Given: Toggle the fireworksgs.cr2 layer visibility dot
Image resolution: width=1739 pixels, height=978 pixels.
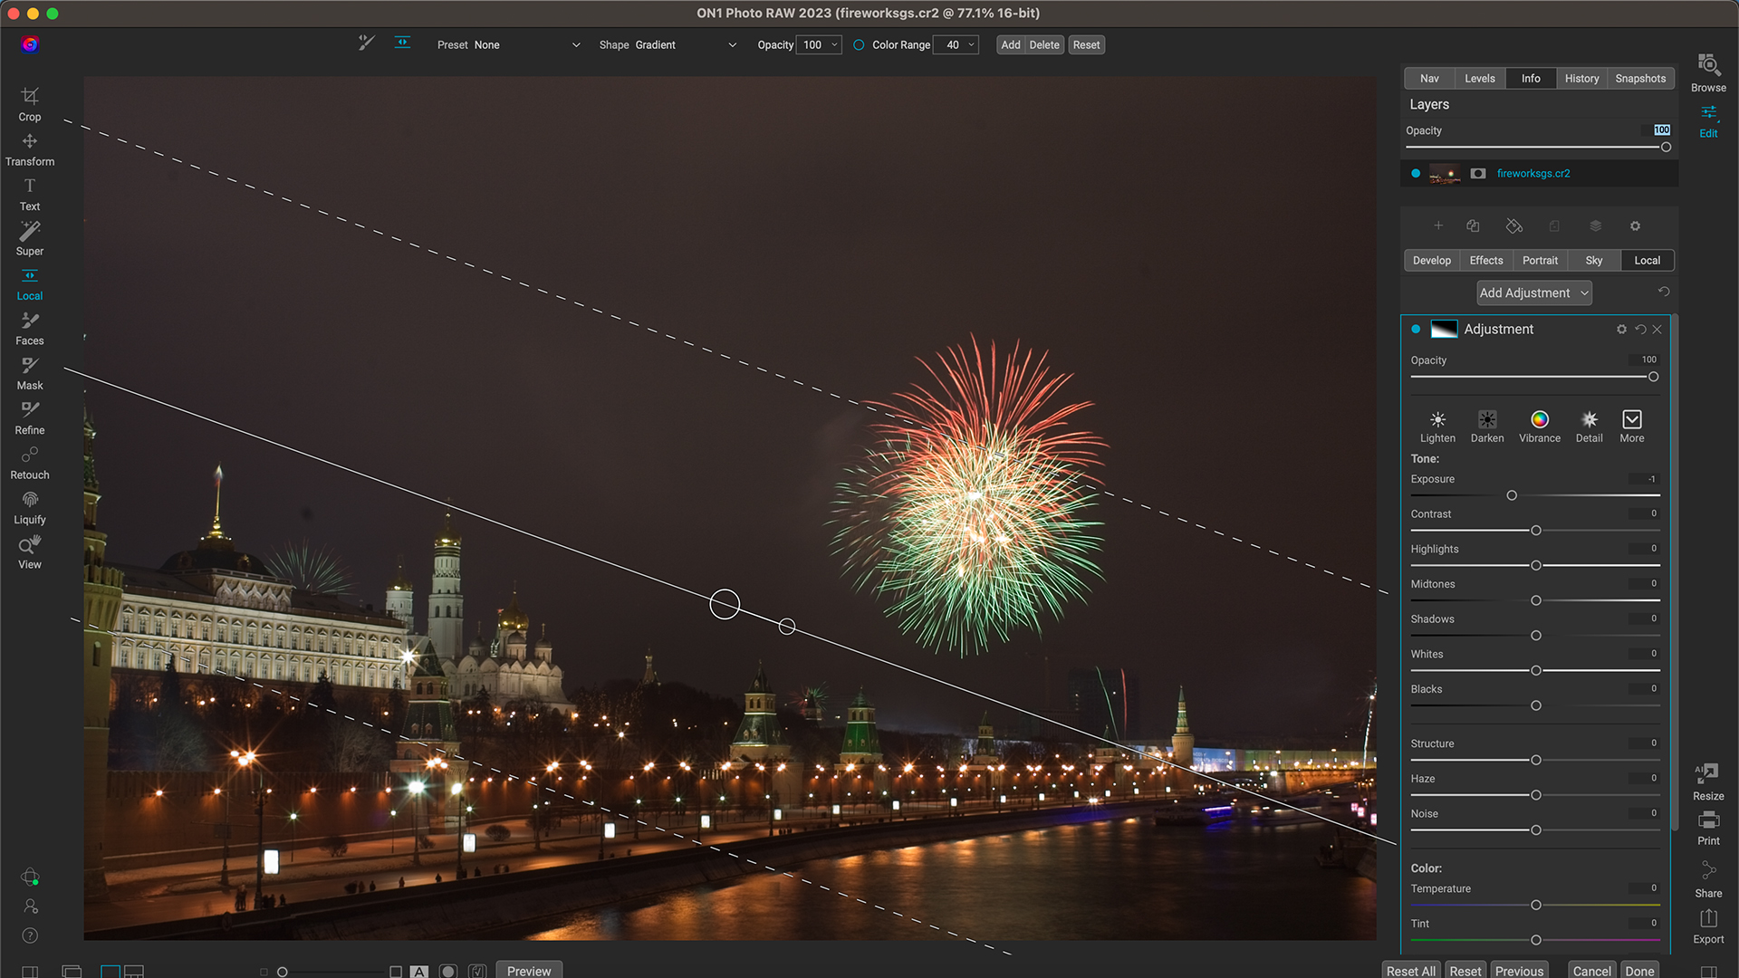Looking at the screenshot, I should pos(1416,173).
